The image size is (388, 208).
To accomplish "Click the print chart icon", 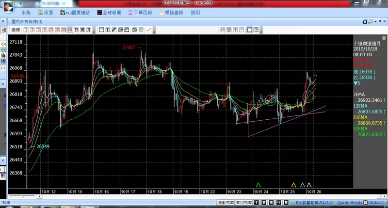I will [x=127, y=30].
